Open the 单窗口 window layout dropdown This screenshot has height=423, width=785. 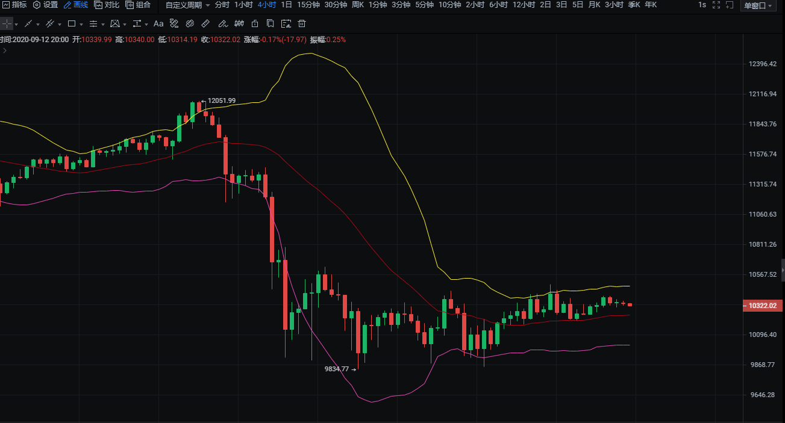(758, 5)
